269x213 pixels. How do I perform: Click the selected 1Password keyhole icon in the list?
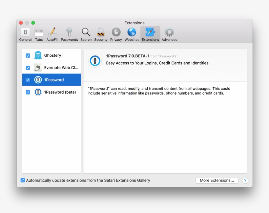(x=38, y=80)
